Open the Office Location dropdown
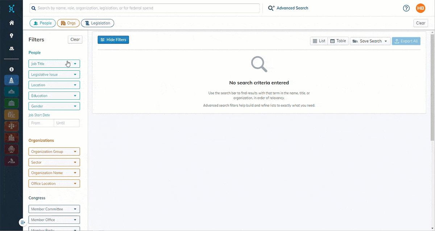435x231 pixels. point(54,184)
